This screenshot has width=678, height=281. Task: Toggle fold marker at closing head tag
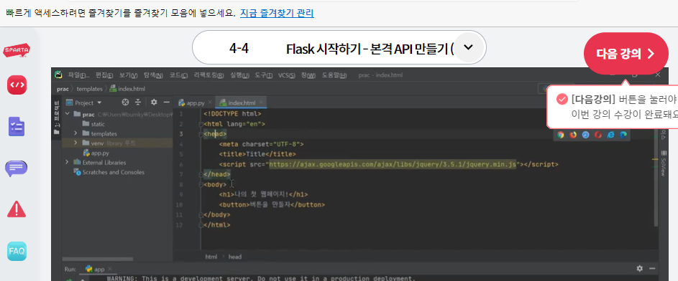pos(201,174)
